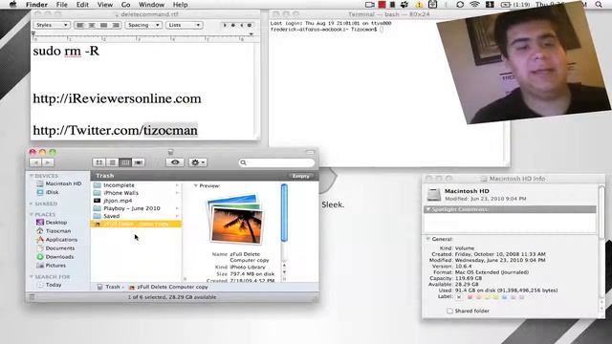Go back in Finder window
Image resolution: width=612 pixels, height=344 pixels.
pos(35,162)
